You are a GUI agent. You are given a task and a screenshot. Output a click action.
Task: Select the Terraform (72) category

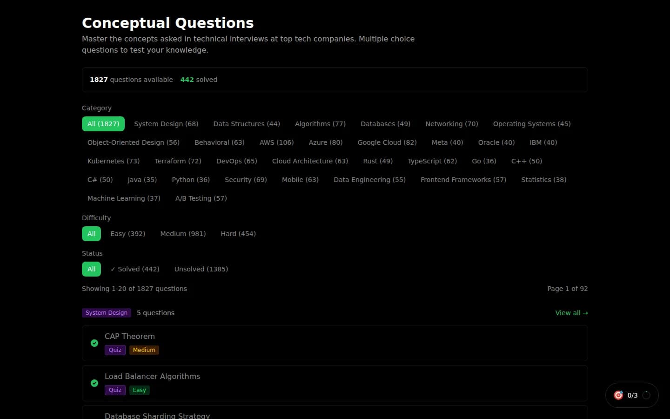coord(178,161)
